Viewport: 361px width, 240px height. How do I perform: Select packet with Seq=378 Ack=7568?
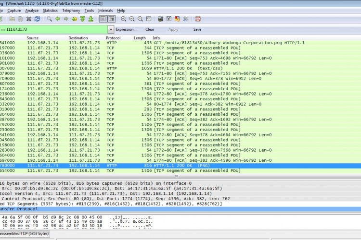(x=180, y=150)
